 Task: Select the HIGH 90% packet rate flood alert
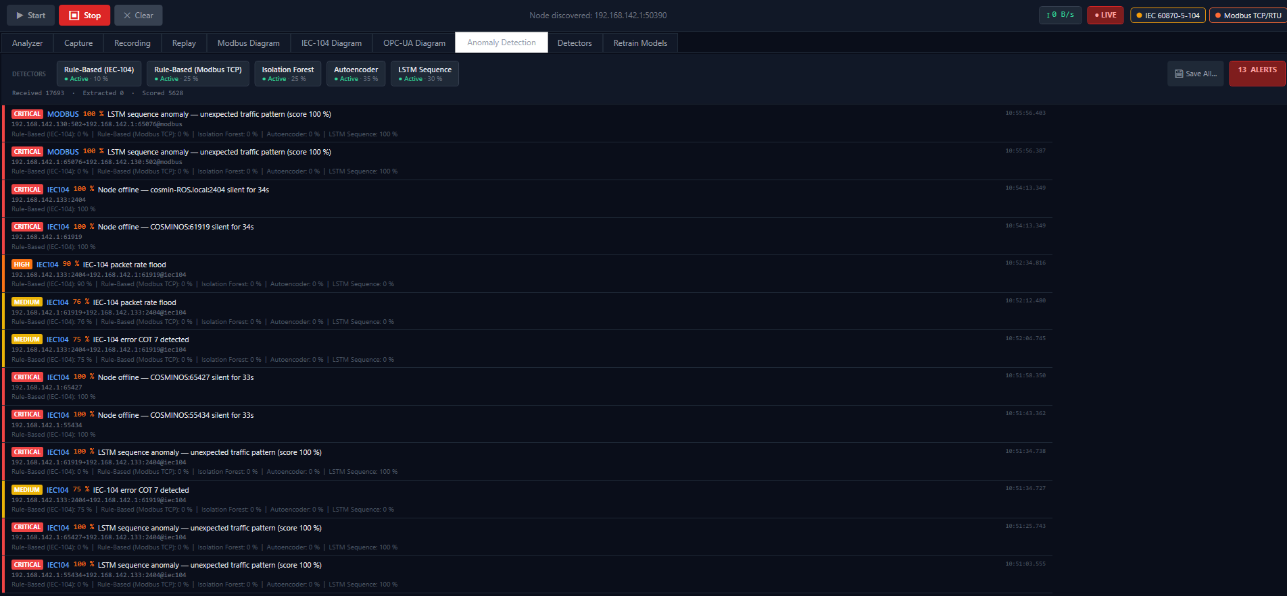[527, 274]
